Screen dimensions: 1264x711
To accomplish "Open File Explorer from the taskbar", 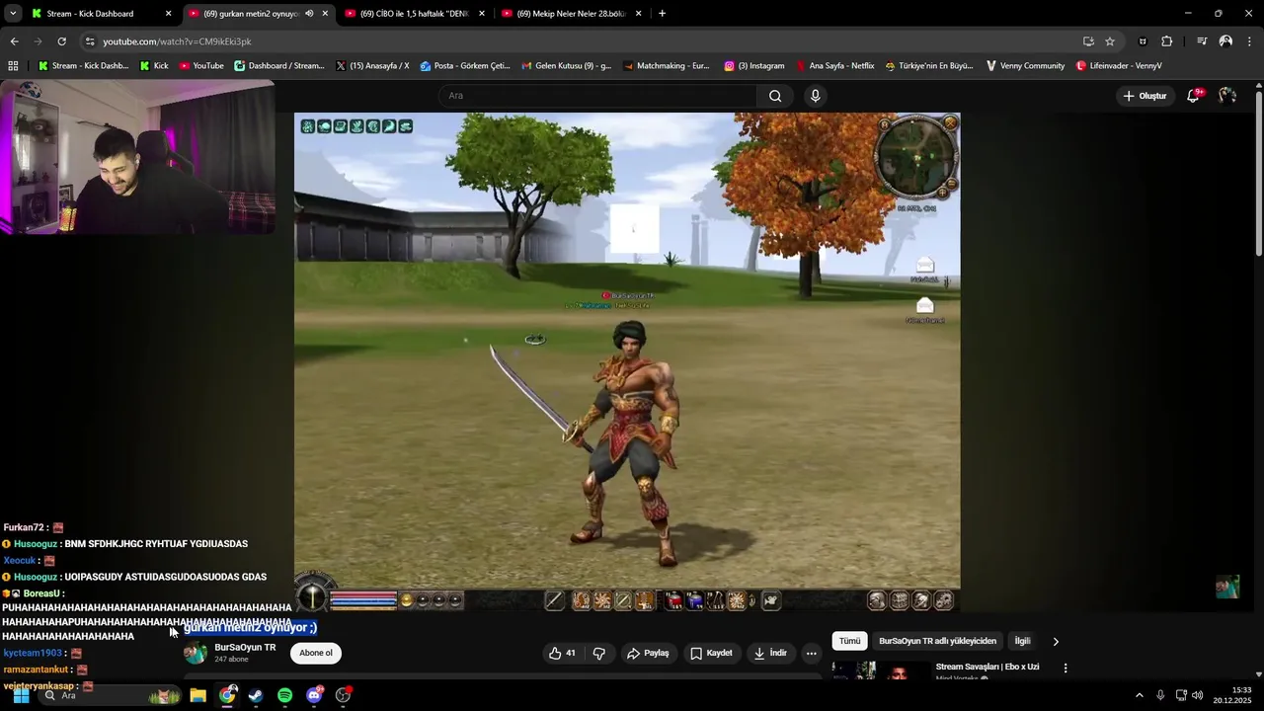I will pyautogui.click(x=197, y=695).
